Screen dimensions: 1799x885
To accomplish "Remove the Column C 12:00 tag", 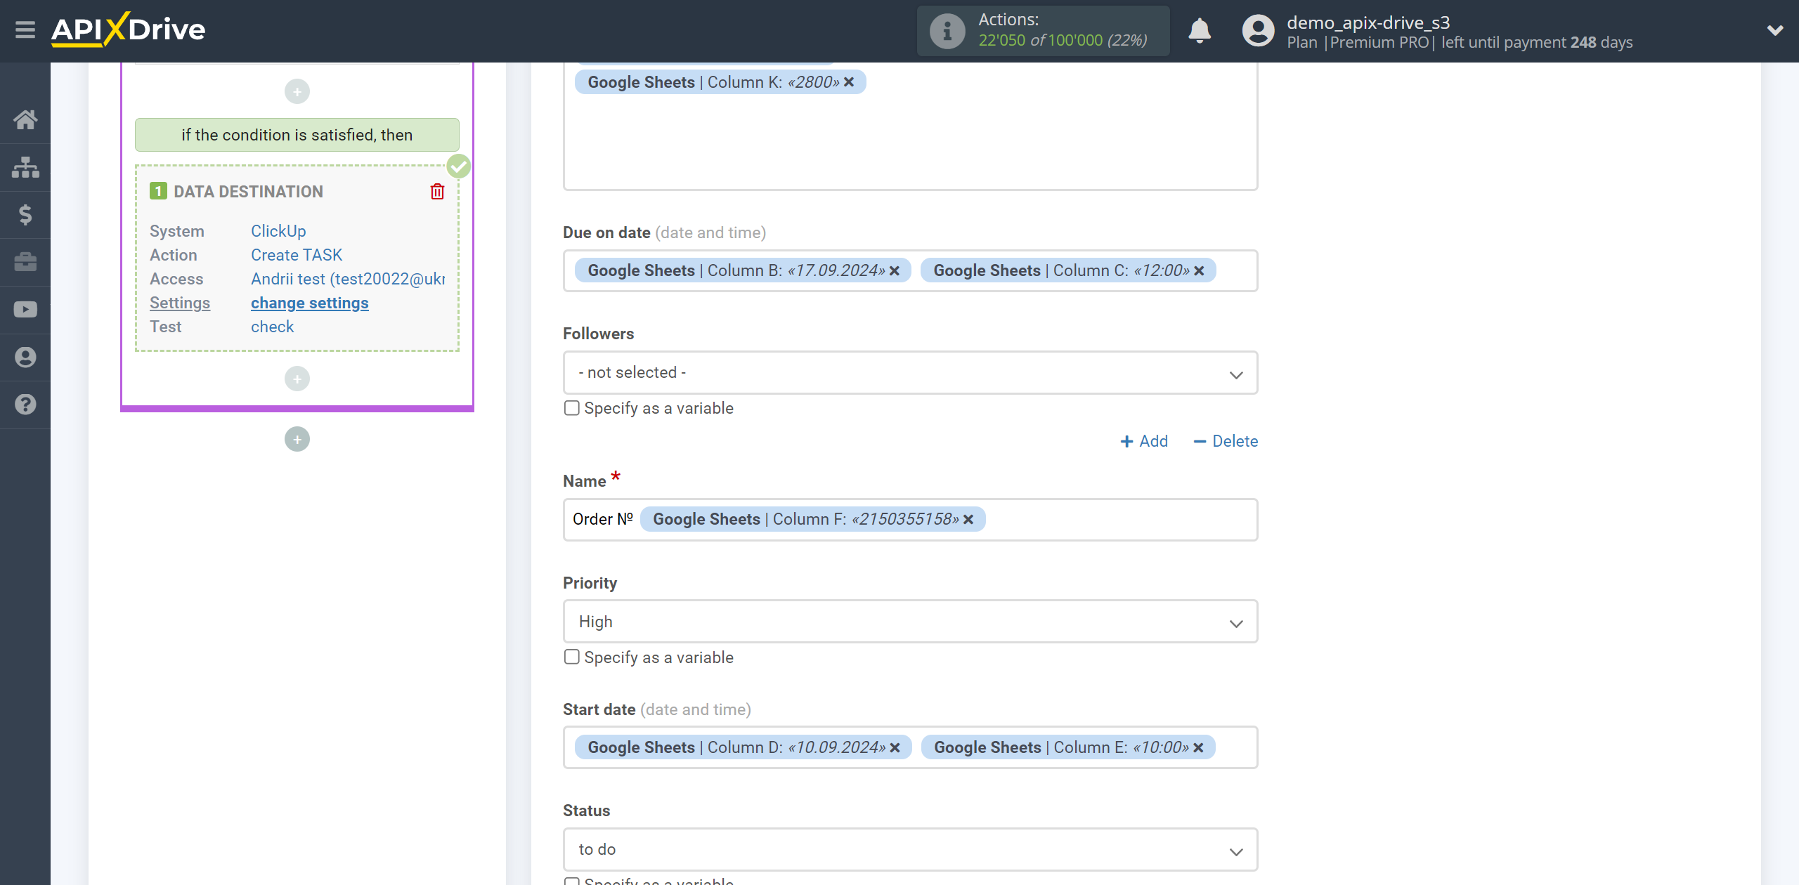I will (1199, 270).
